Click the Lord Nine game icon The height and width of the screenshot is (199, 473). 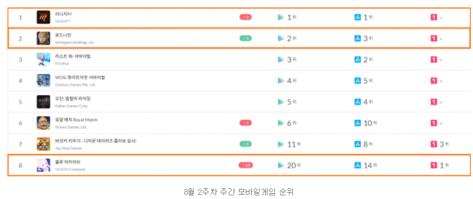point(43,38)
